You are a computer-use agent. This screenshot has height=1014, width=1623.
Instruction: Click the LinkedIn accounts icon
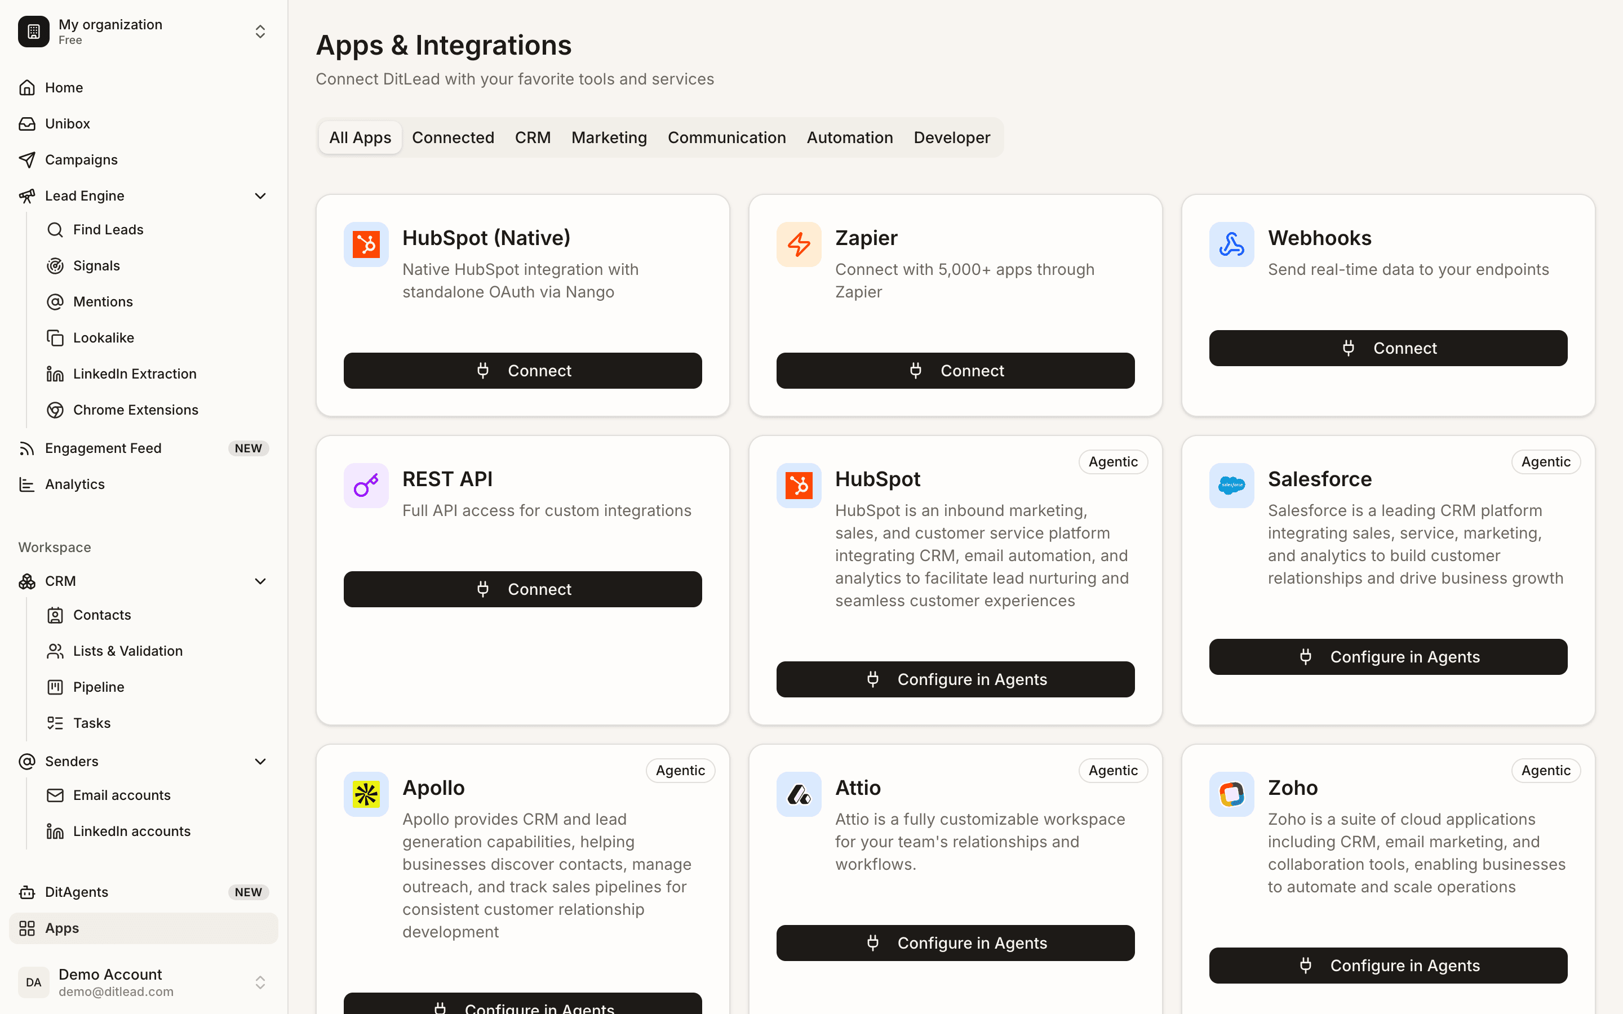pos(55,831)
